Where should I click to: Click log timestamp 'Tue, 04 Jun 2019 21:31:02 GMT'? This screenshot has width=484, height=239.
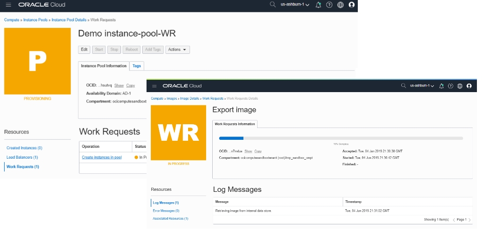click(367, 211)
